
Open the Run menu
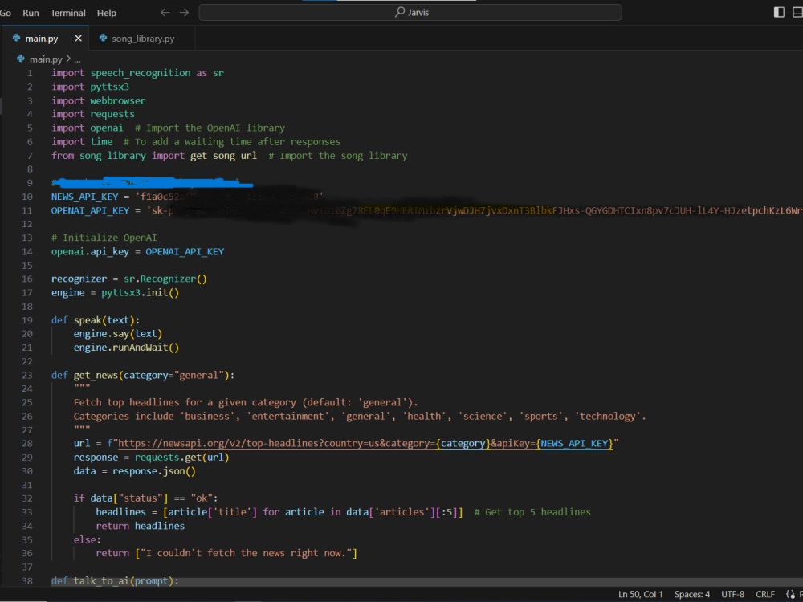pos(31,13)
